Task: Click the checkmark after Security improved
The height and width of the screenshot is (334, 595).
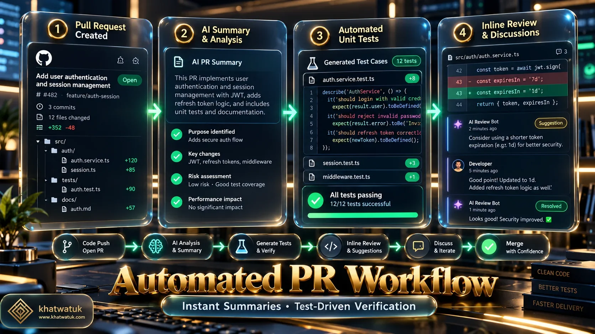Action: 549,220
